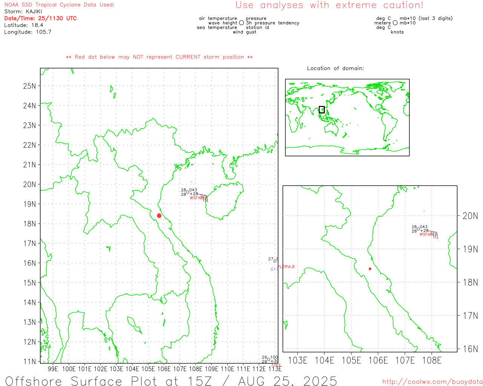Click 'mb*10 (last 3 digits)' units label
Viewport: 483px width, 386px height.
426,18
